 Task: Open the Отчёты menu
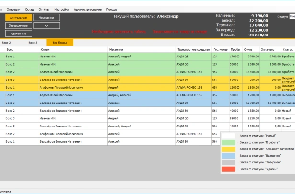coord(44,9)
